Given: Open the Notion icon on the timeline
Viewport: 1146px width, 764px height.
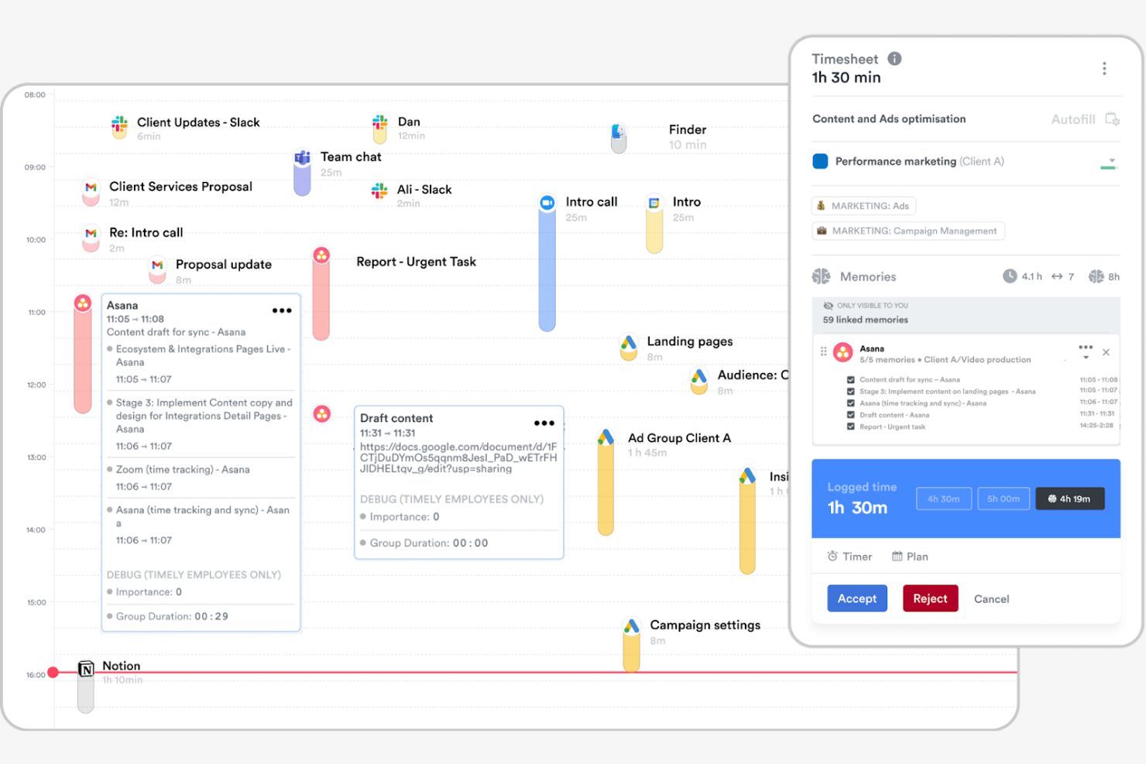Looking at the screenshot, I should pyautogui.click(x=86, y=669).
